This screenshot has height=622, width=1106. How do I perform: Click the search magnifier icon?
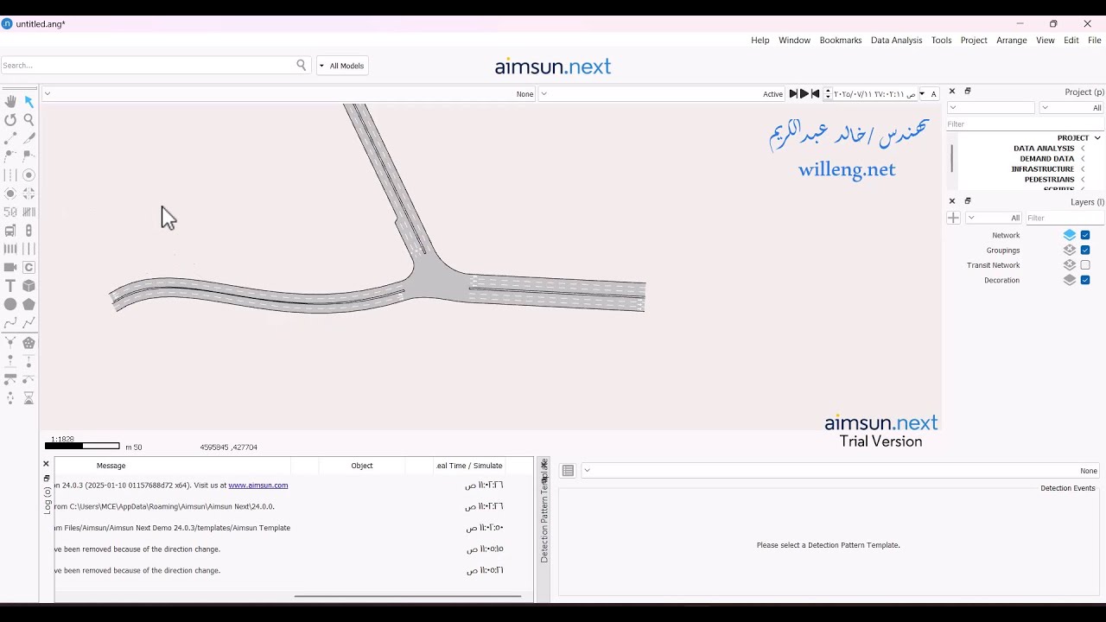pos(302,65)
